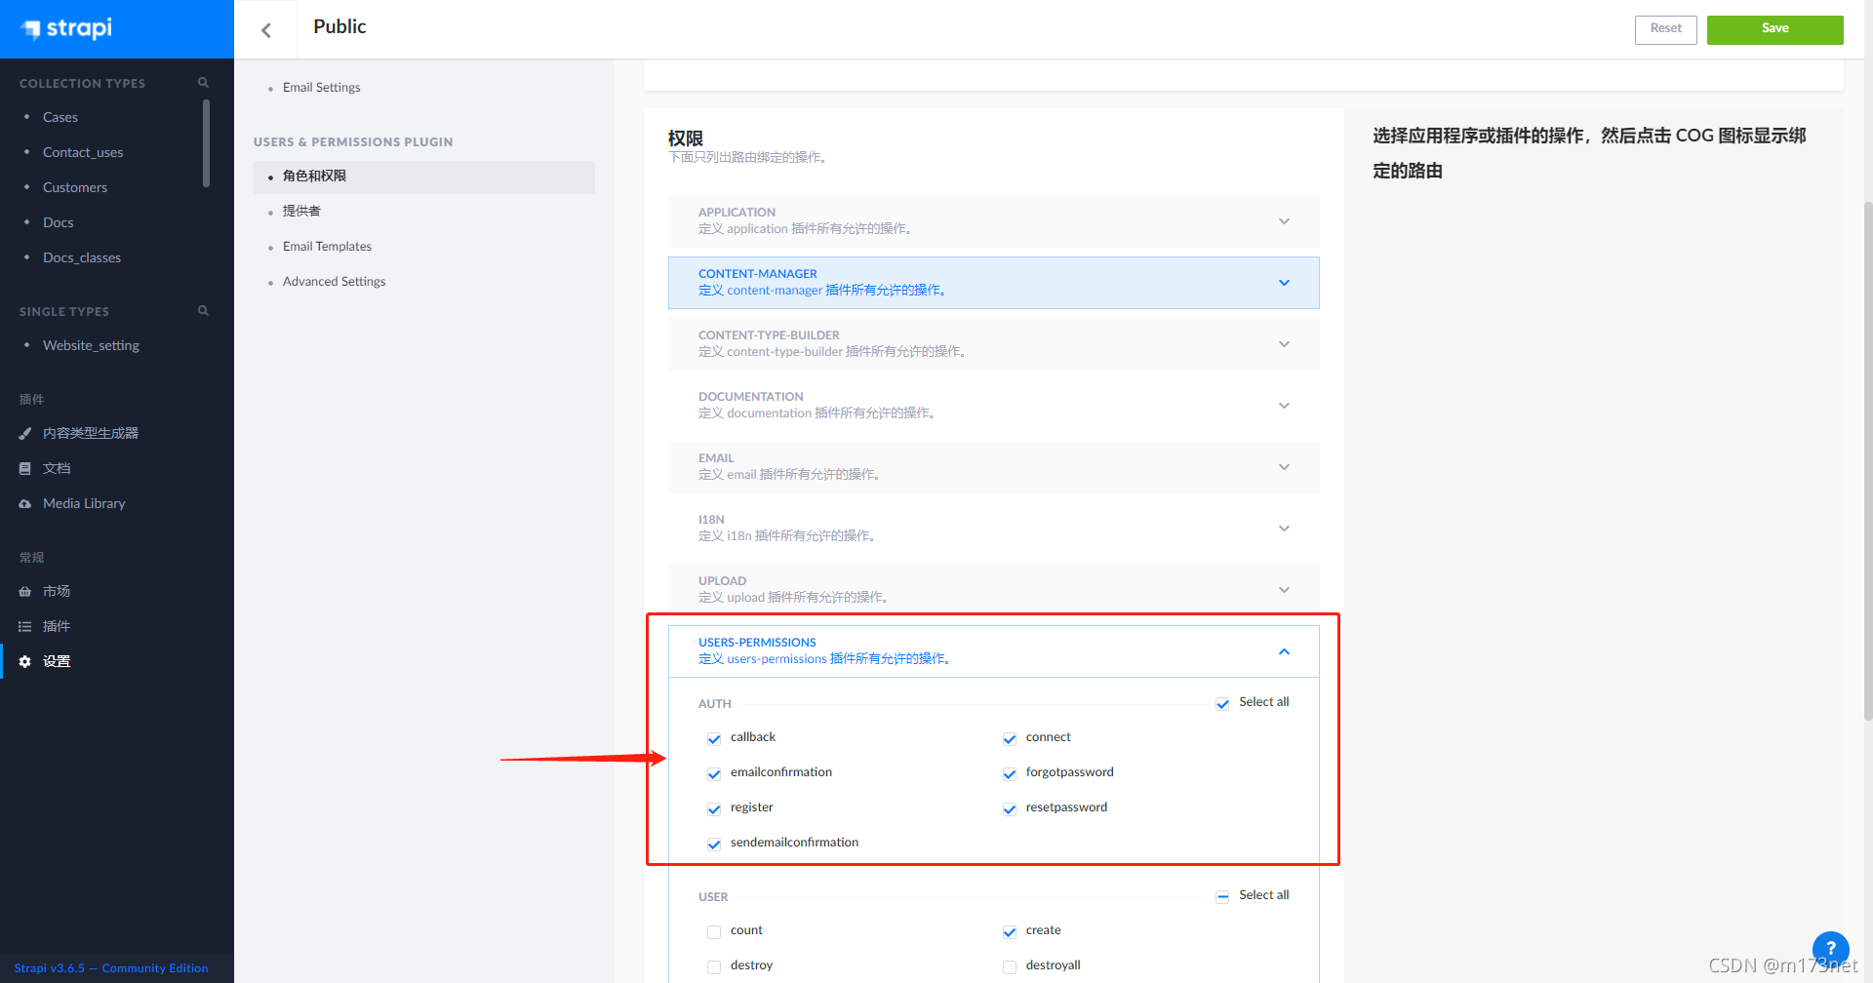Toggle Select all for AUTH
Image resolution: width=1873 pixels, height=983 pixels.
point(1222,703)
